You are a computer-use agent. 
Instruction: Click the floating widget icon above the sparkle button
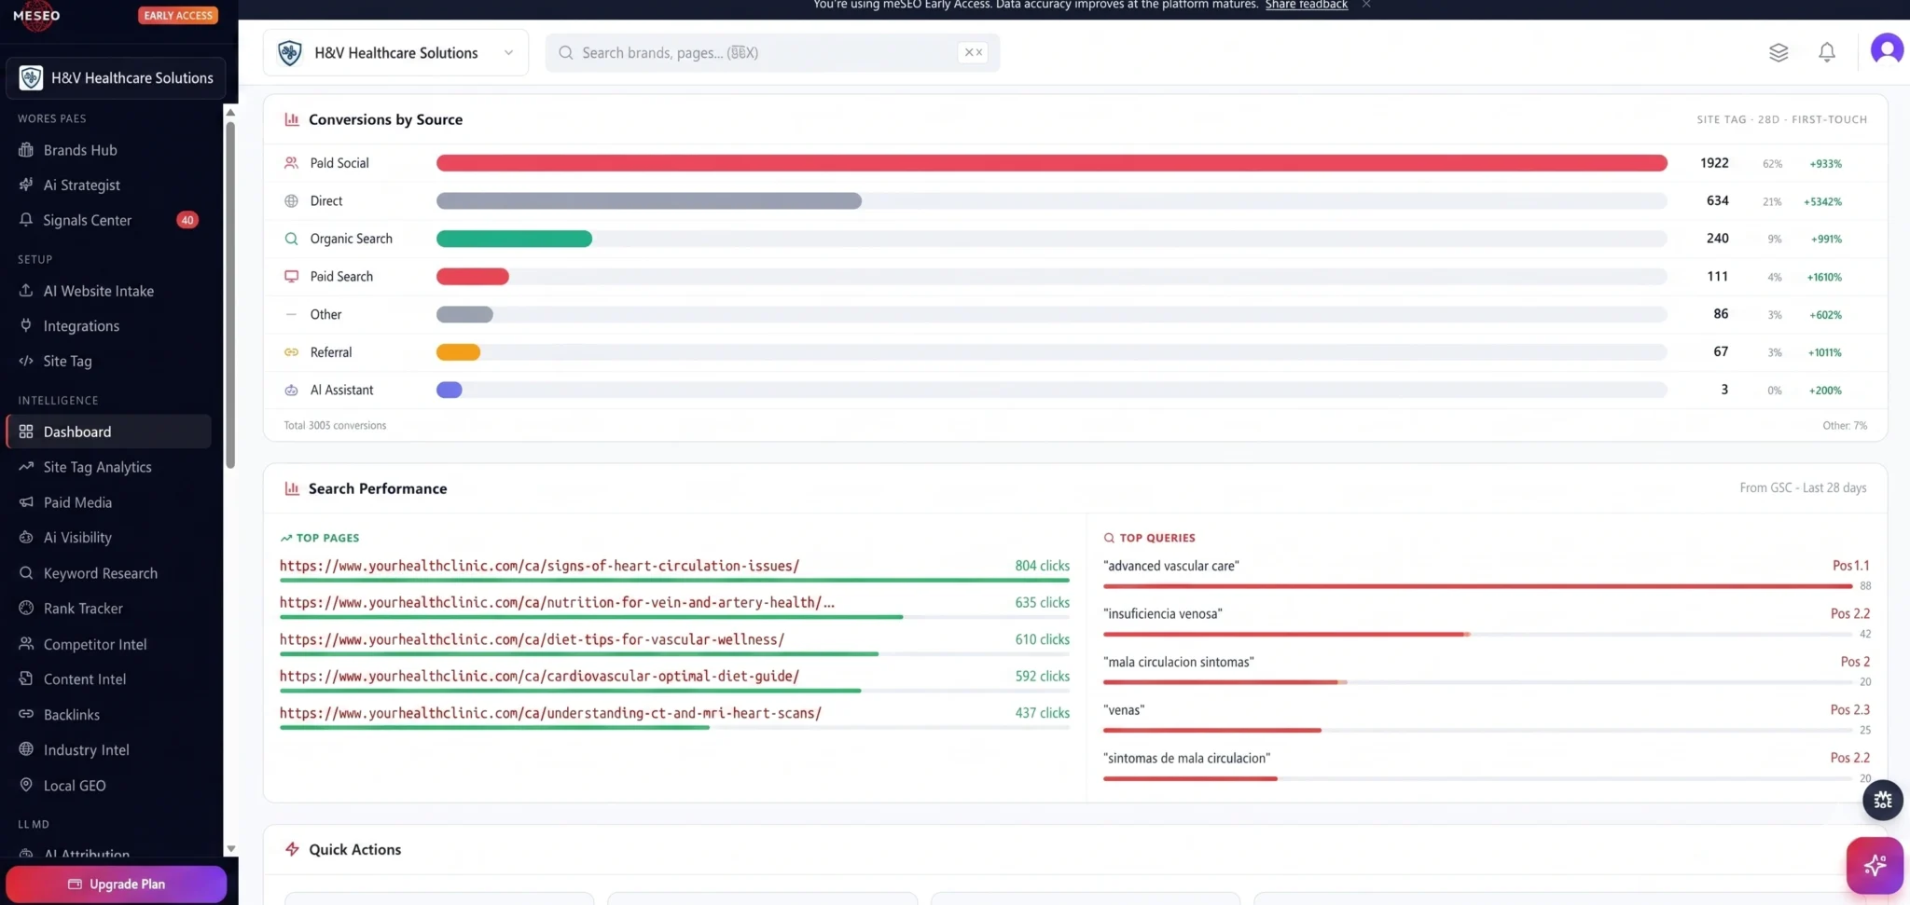1882,800
